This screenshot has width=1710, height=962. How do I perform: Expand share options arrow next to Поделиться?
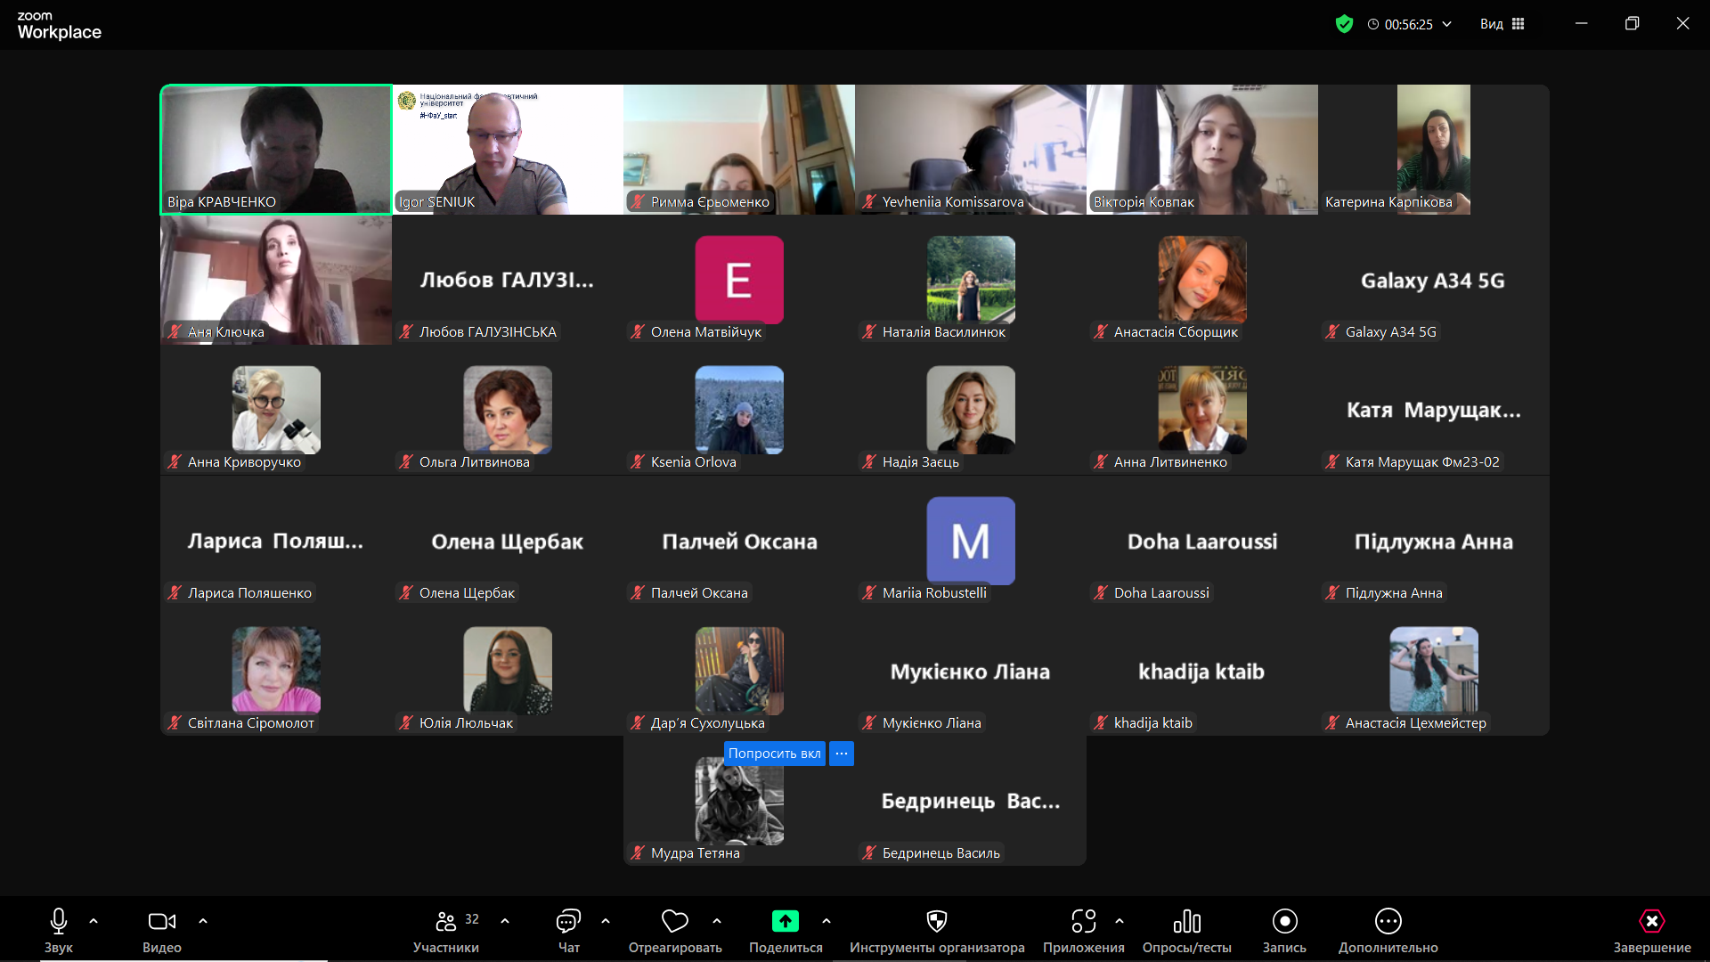[826, 921]
